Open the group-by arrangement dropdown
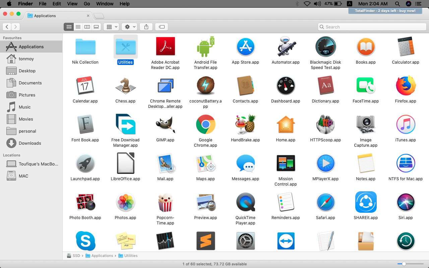Image resolution: width=429 pixels, height=268 pixels. (111, 27)
